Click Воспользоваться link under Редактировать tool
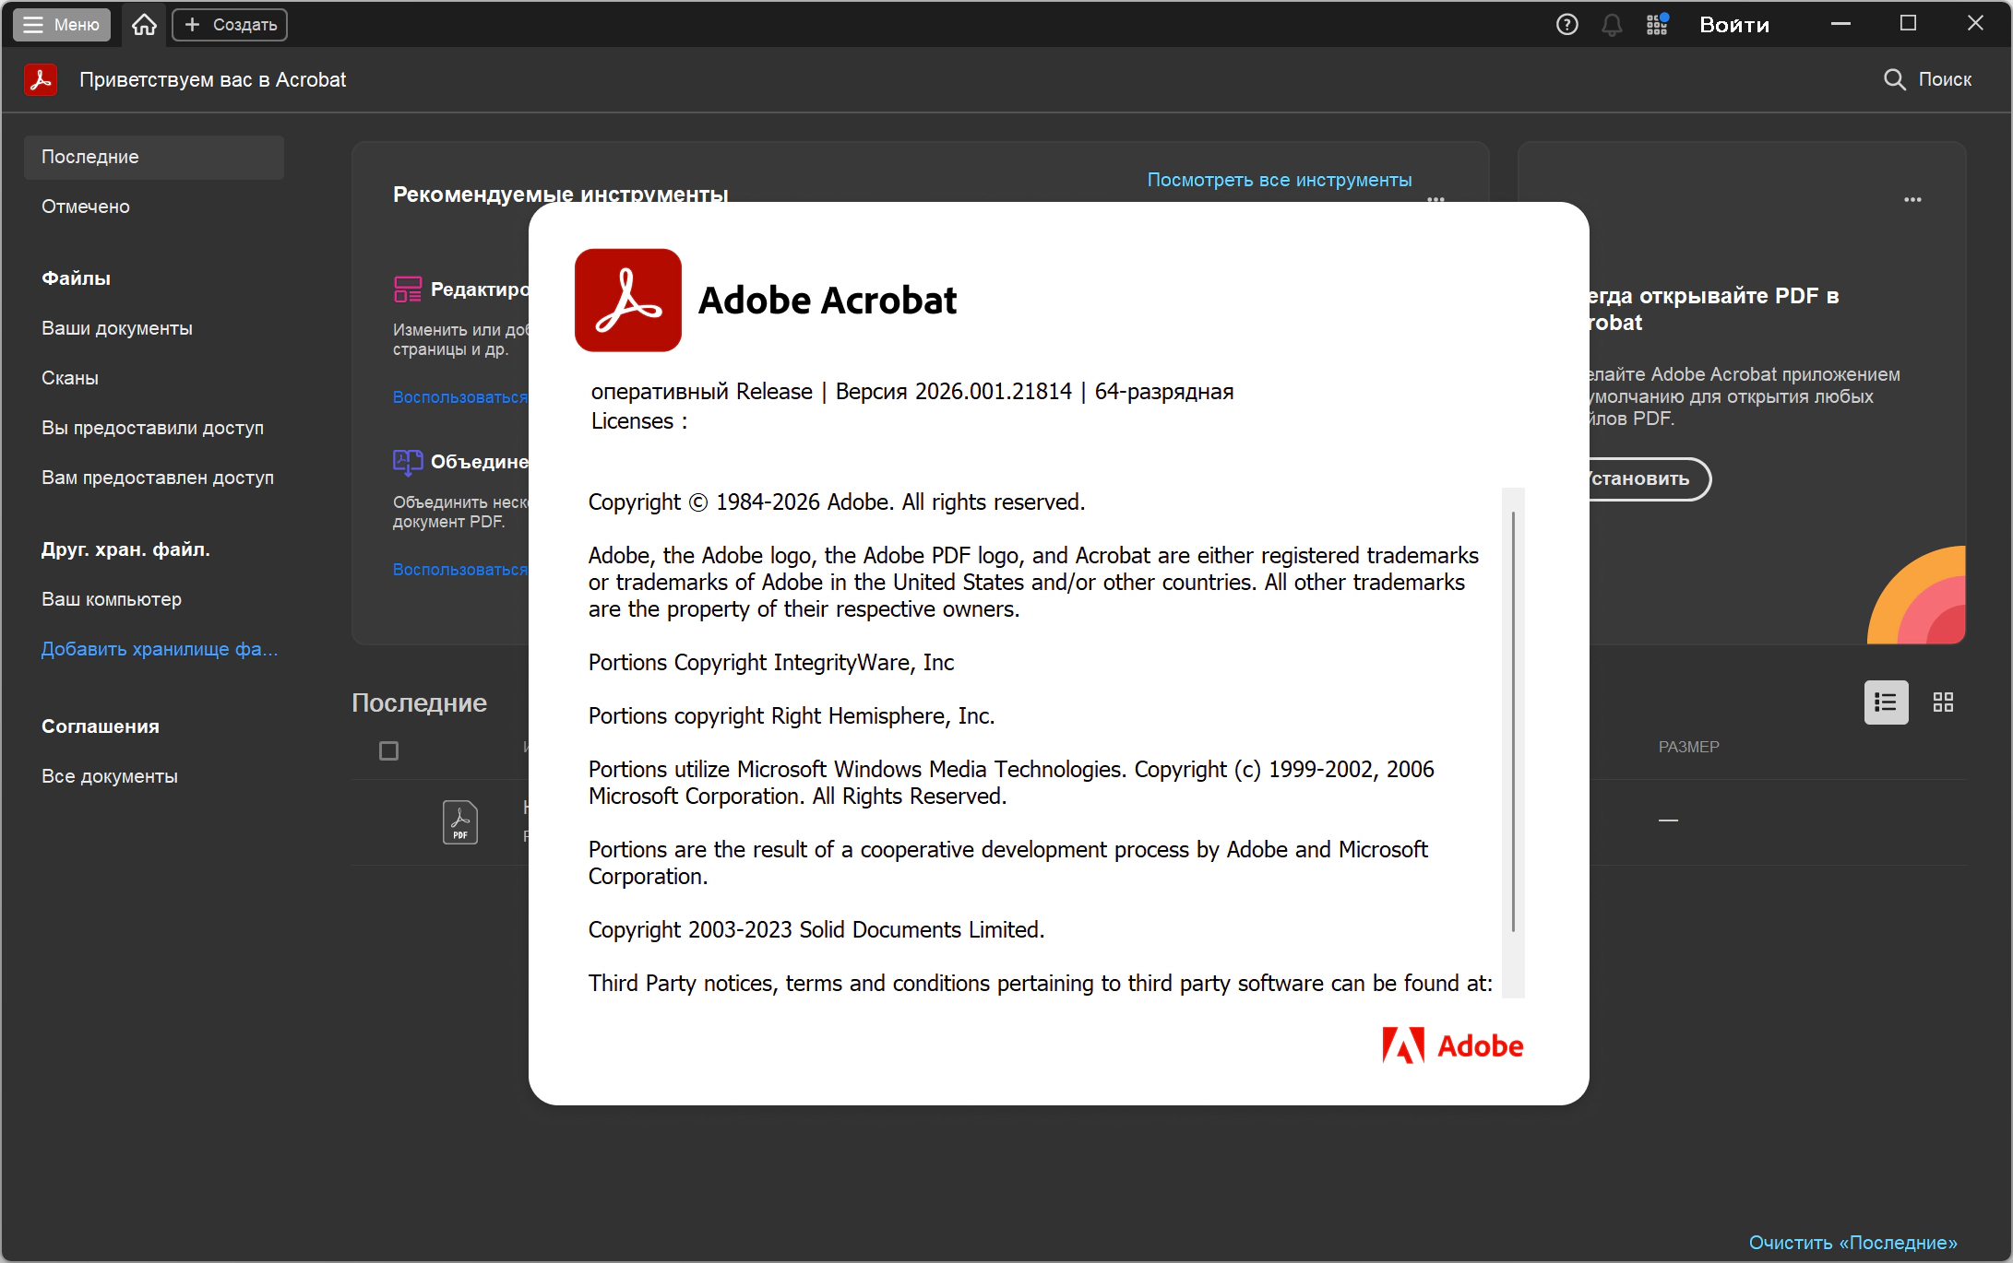 (x=460, y=397)
